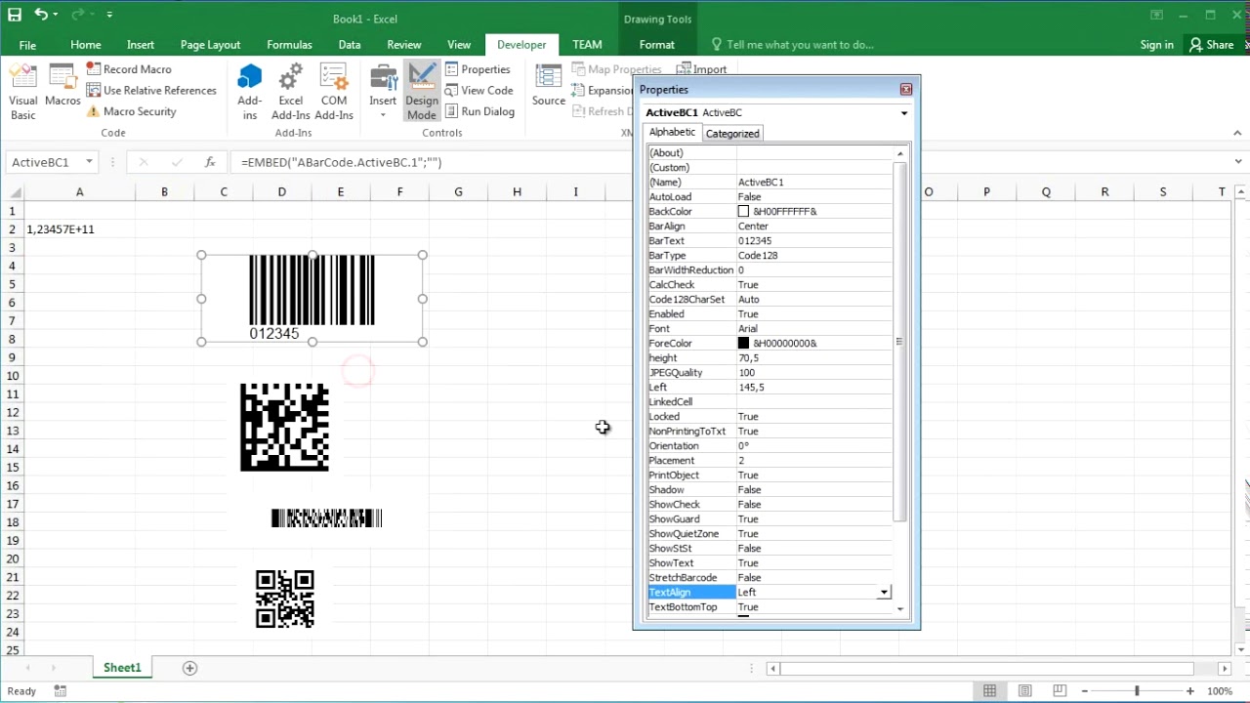Switch to the TEAM tab
Image resolution: width=1250 pixels, height=703 pixels.
point(587,45)
